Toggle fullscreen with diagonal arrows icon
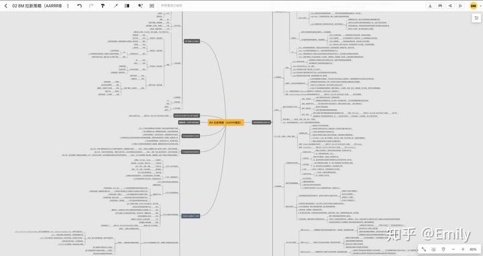The height and width of the screenshot is (256, 483). click(424, 249)
